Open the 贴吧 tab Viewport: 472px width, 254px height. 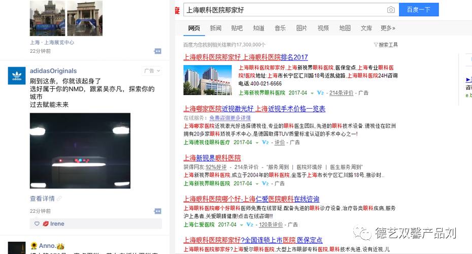[x=237, y=28]
